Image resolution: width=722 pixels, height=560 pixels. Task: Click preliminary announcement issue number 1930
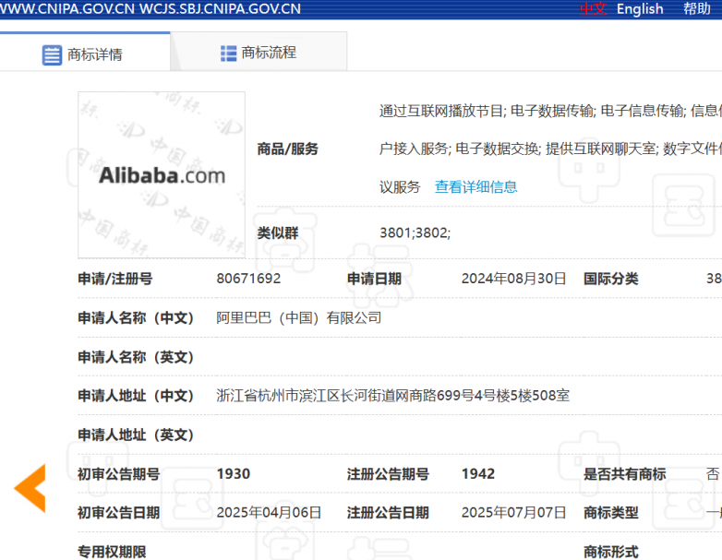(x=233, y=474)
